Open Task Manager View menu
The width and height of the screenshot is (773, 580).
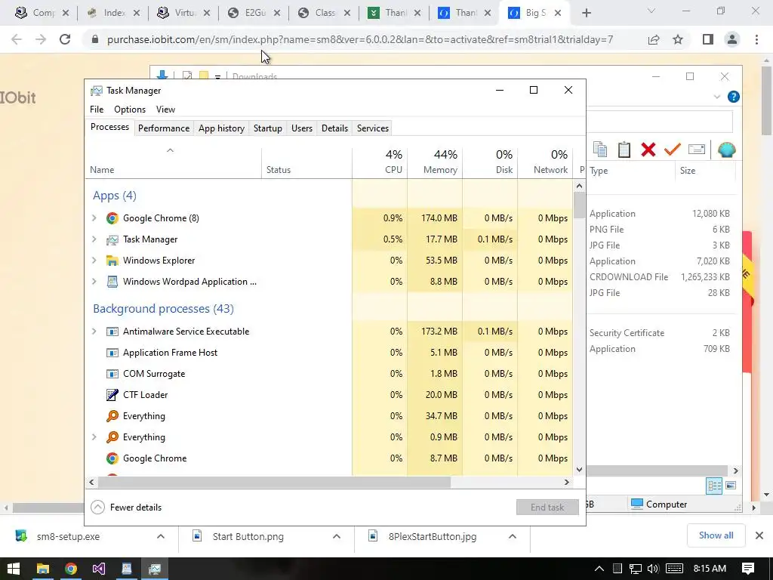165,110
